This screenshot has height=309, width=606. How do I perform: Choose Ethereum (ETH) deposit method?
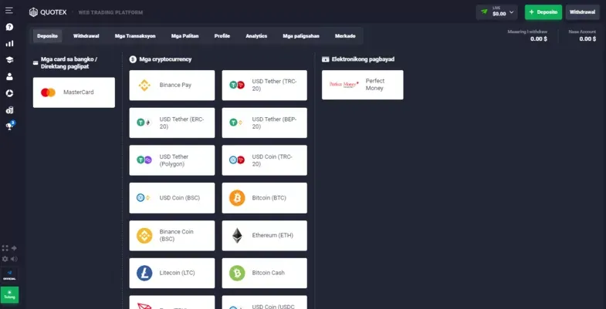point(264,235)
